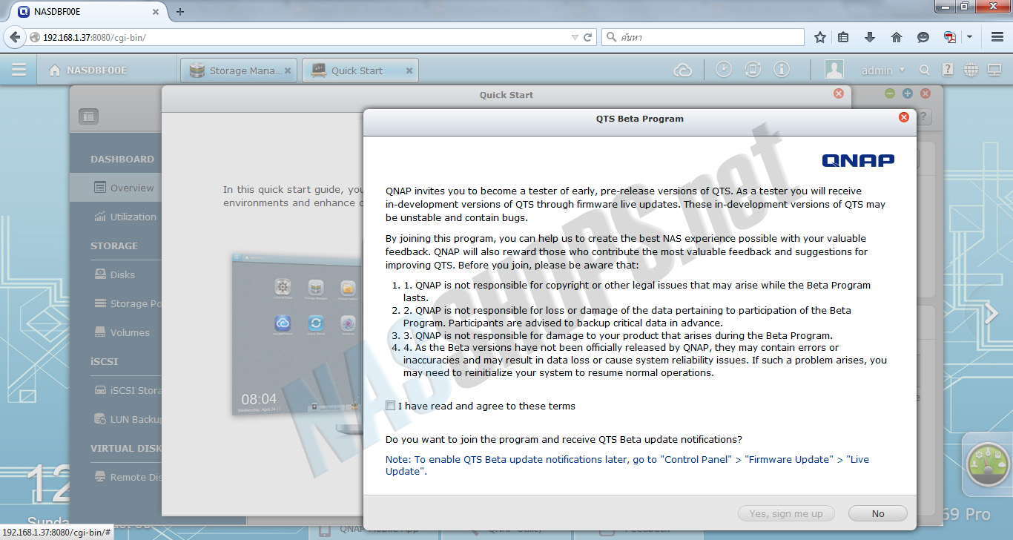Viewport: 1013px width, 540px height.
Task: Click the Firefox search box
Action: click(x=703, y=37)
